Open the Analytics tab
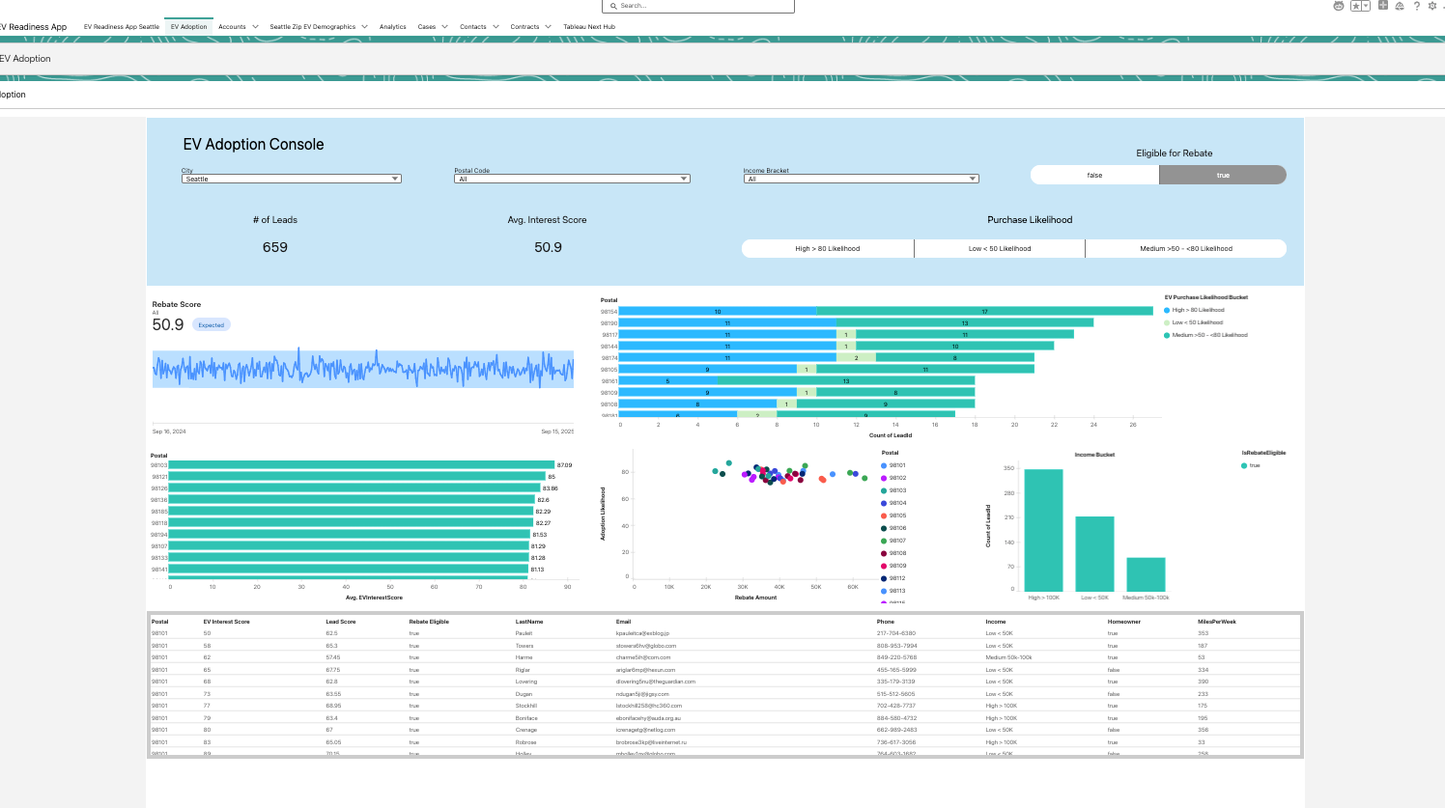Viewport: 1445px width, 808px height. (393, 27)
